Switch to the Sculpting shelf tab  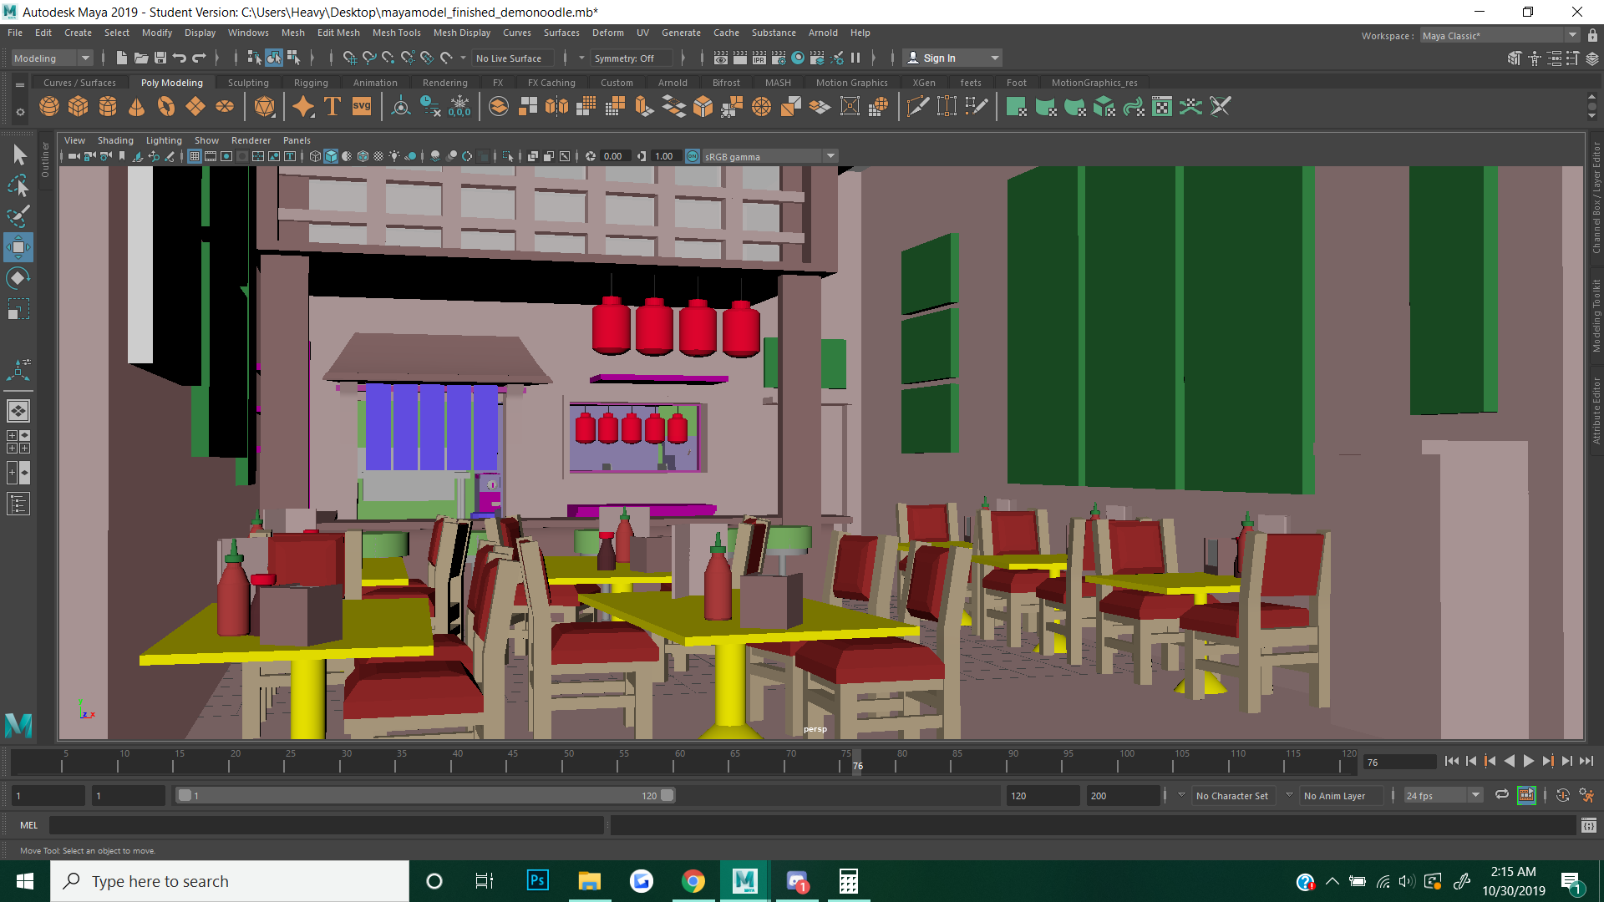[x=248, y=83]
